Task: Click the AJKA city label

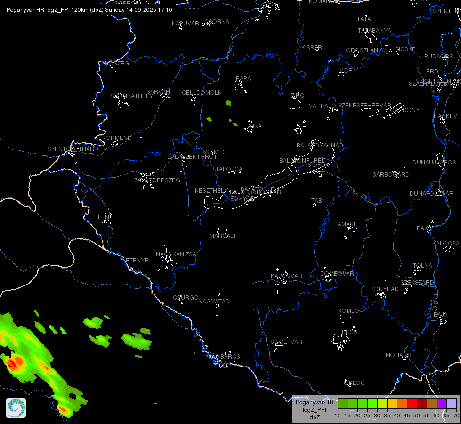Action: [x=255, y=126]
